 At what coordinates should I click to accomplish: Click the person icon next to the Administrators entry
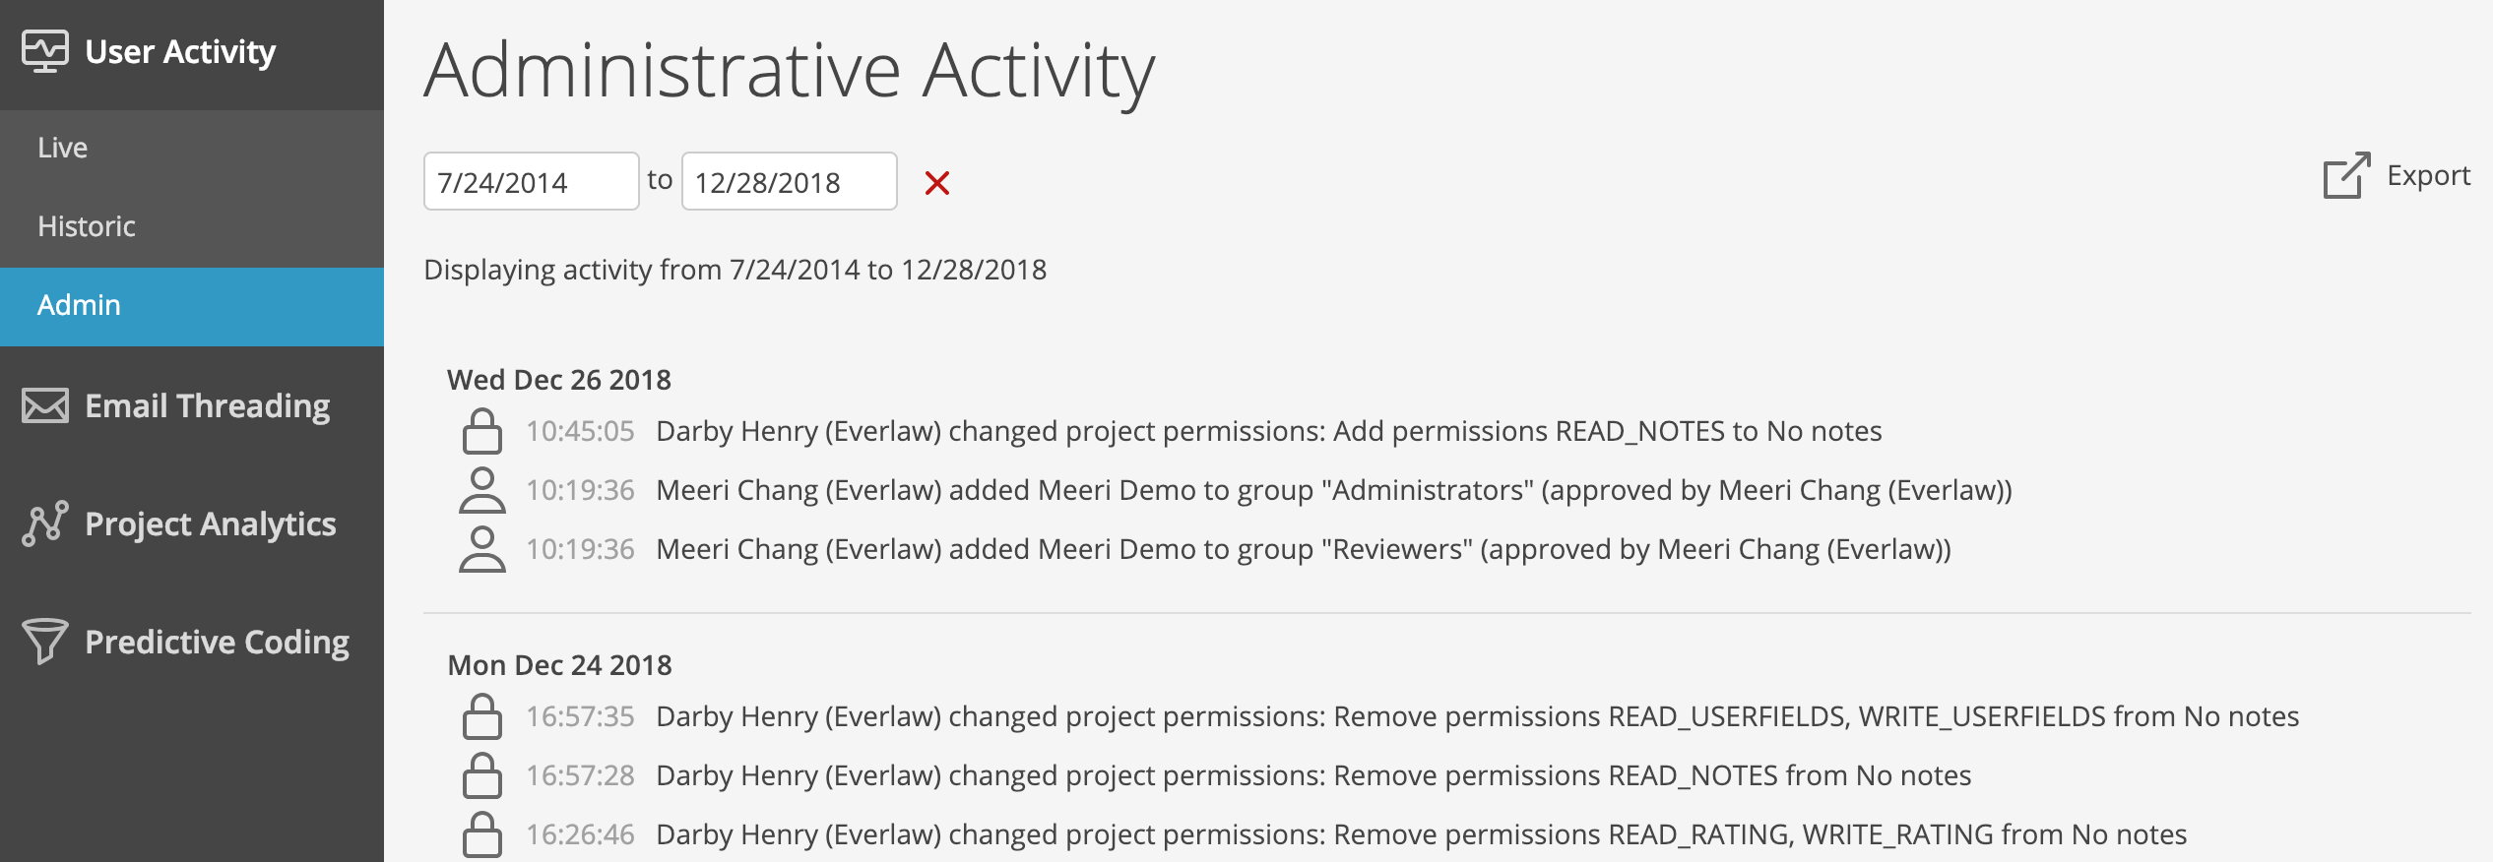482,489
